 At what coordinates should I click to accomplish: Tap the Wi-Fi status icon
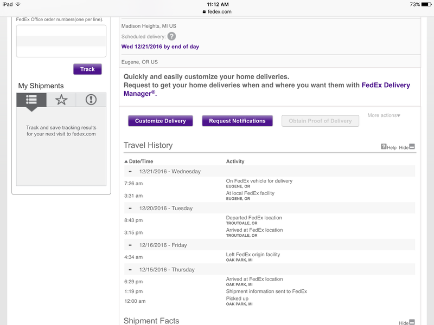coord(18,4)
